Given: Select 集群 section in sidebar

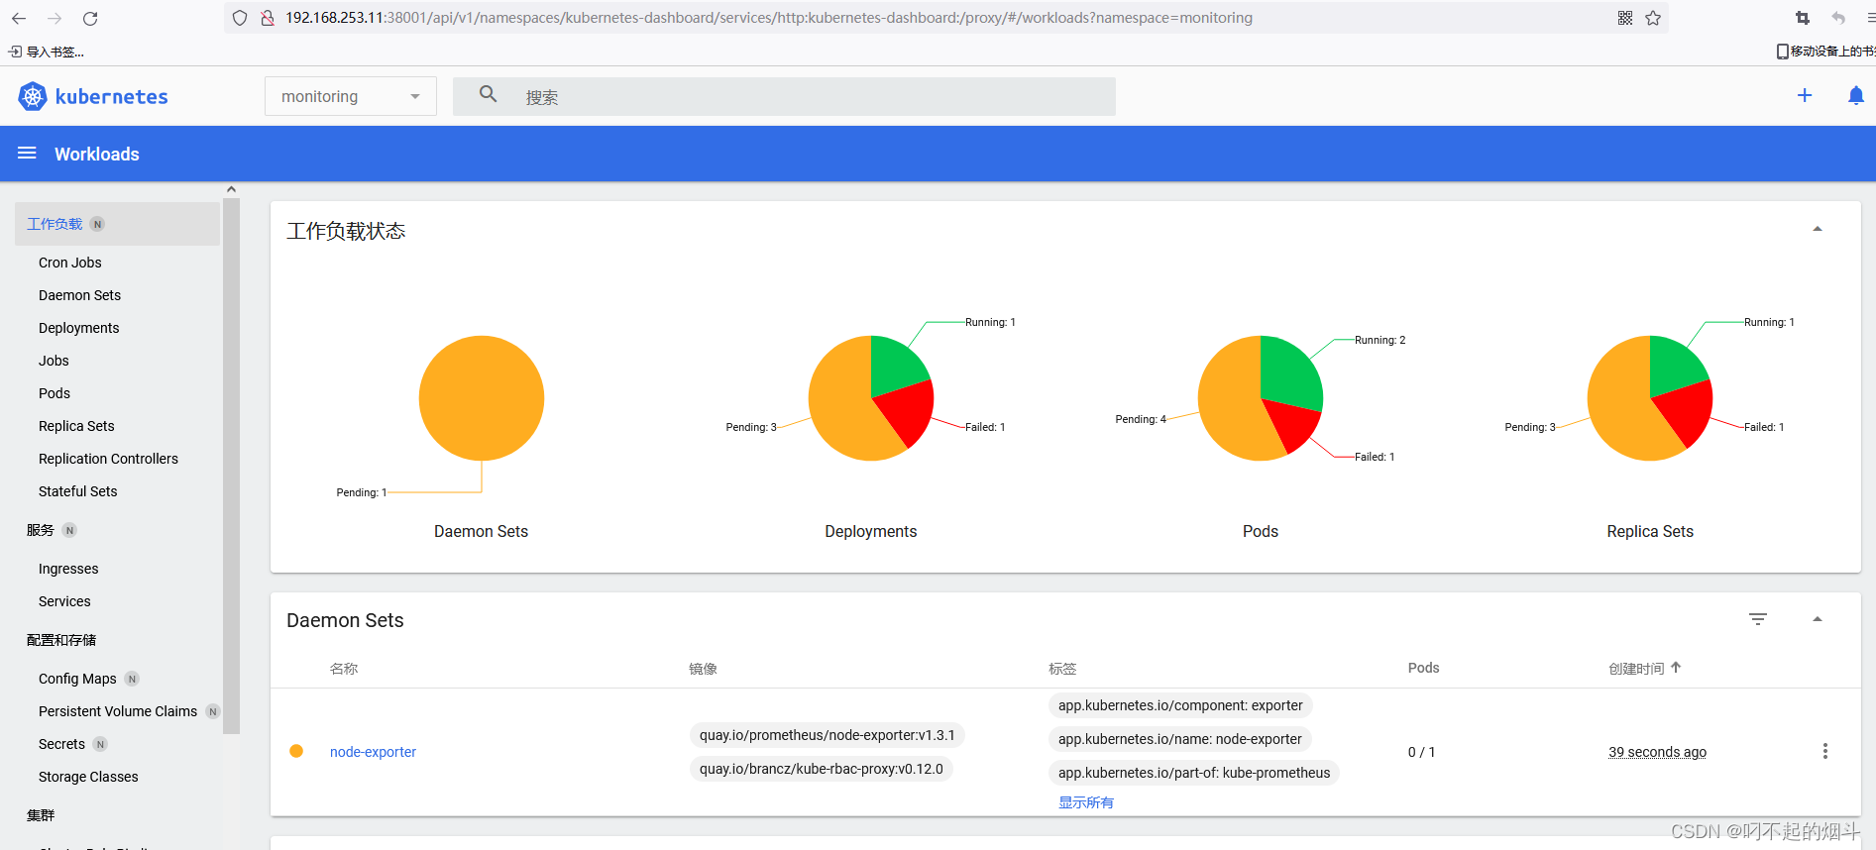Looking at the screenshot, I should coord(41,815).
